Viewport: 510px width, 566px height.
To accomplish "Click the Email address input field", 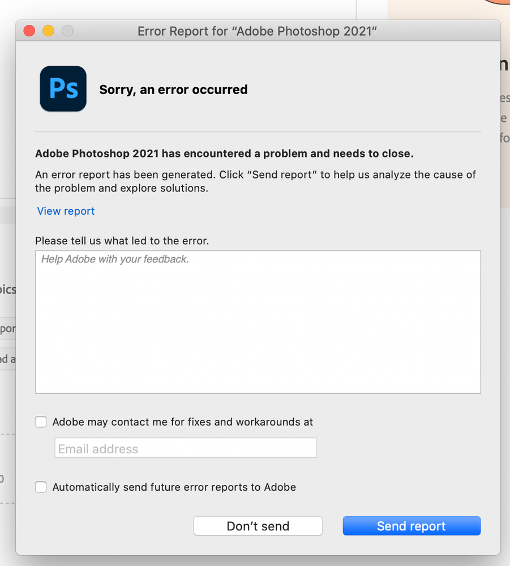I will pyautogui.click(x=185, y=448).
